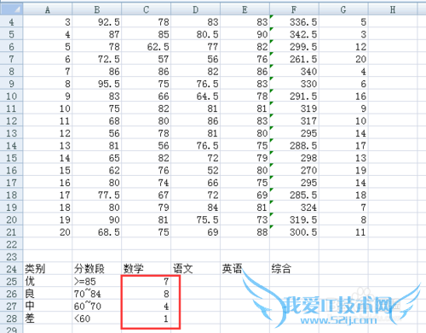
Task: Click the cell containing 80.5
Action: pyautogui.click(x=195, y=34)
